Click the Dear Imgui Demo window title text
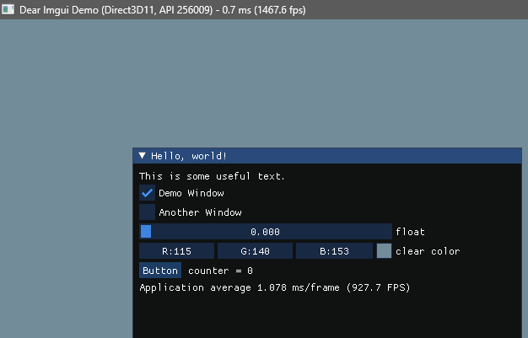Viewport: 528px width, 338px height. [x=163, y=10]
